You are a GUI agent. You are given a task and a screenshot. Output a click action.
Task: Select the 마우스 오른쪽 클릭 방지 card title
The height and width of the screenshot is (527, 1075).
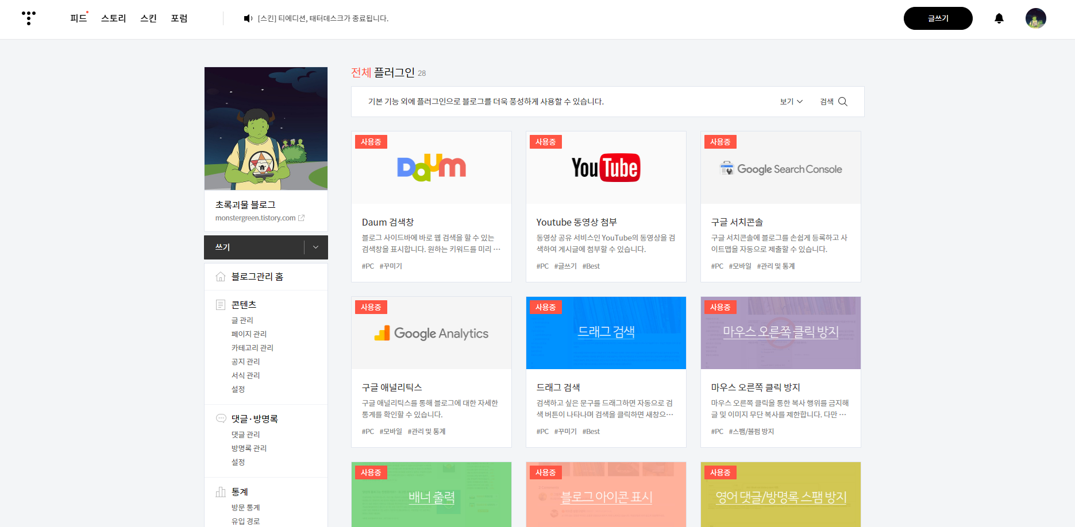(756, 387)
